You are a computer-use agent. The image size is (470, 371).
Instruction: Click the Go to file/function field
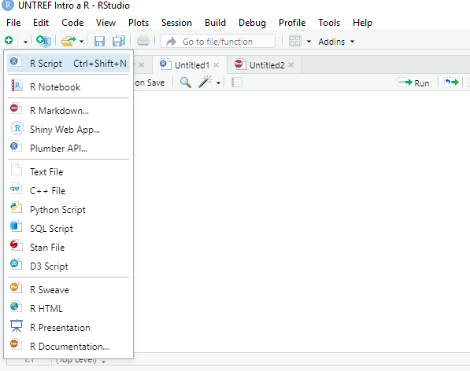[217, 42]
